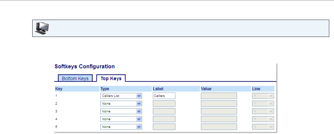Switch to the Bottom Keys tab
This screenshot has width=334, height=134.
75,79
